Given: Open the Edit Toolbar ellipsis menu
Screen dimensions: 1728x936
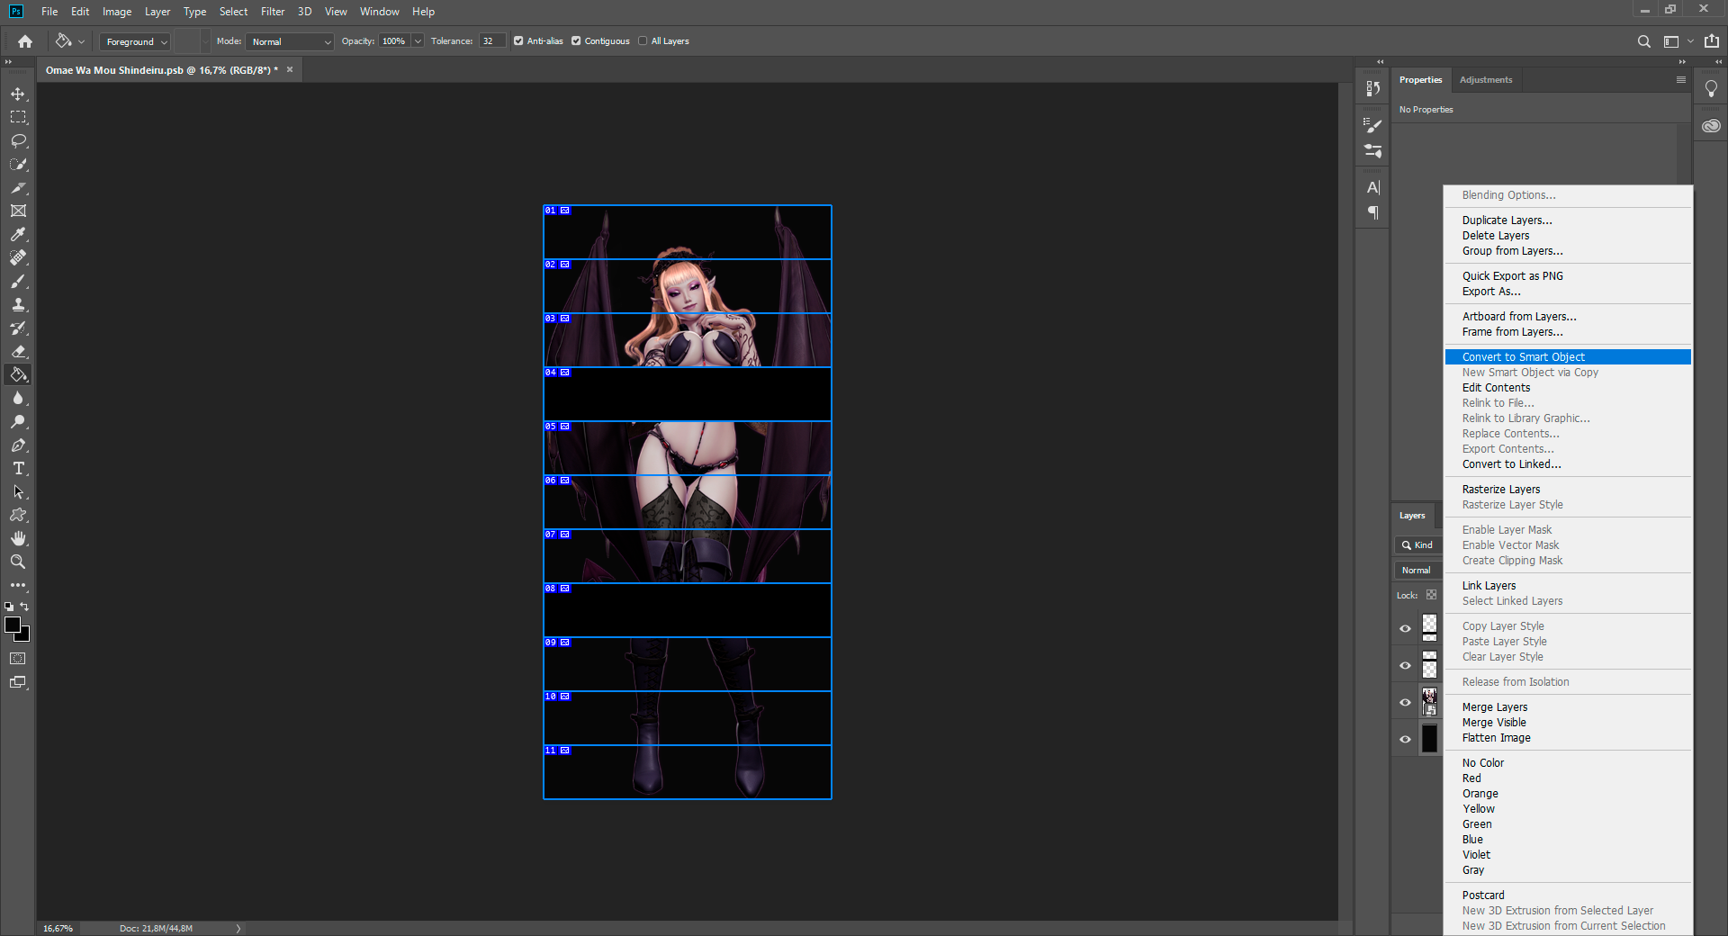Looking at the screenshot, I should coord(18,585).
